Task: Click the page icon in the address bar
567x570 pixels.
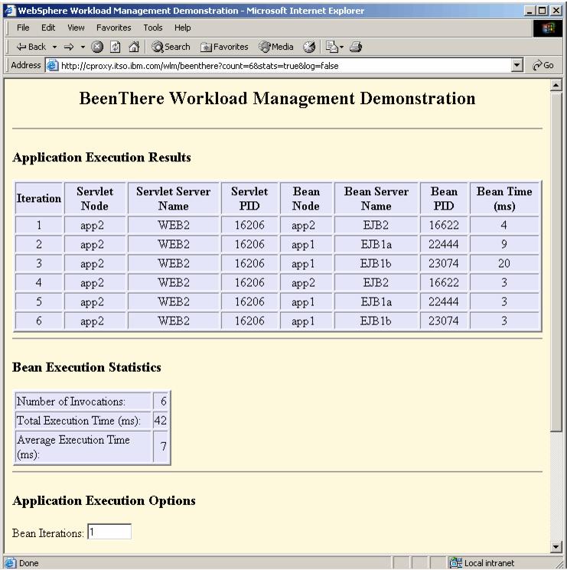Action: point(53,66)
